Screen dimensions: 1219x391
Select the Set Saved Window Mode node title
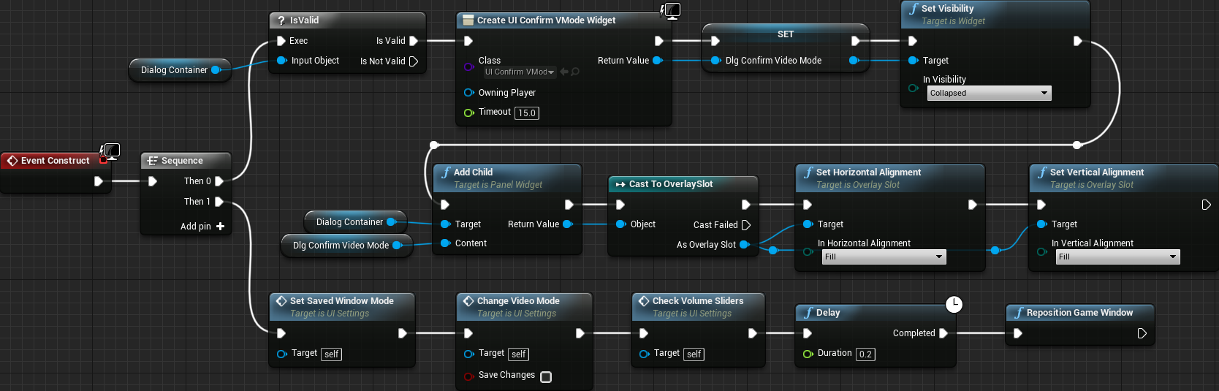[x=341, y=301]
